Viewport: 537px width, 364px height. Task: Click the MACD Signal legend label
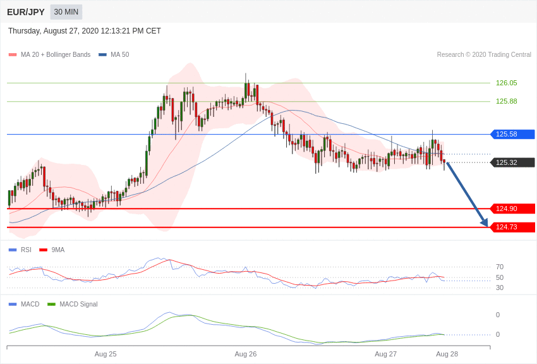coord(78,304)
